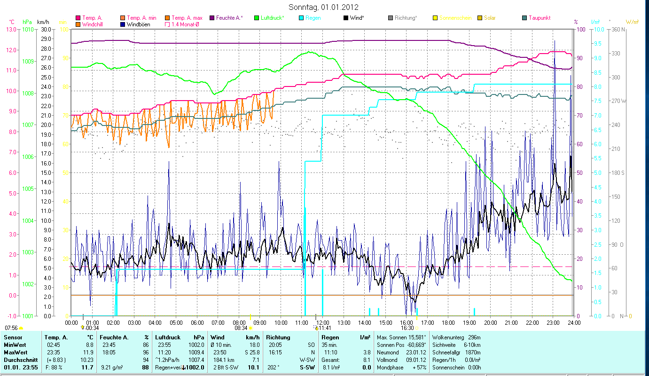Click the Temp. A. min legend label
Viewport: 649px width, 376px height.
click(x=142, y=18)
